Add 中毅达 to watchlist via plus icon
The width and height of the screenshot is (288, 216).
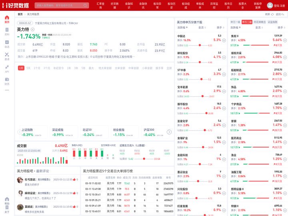pos(224,40)
